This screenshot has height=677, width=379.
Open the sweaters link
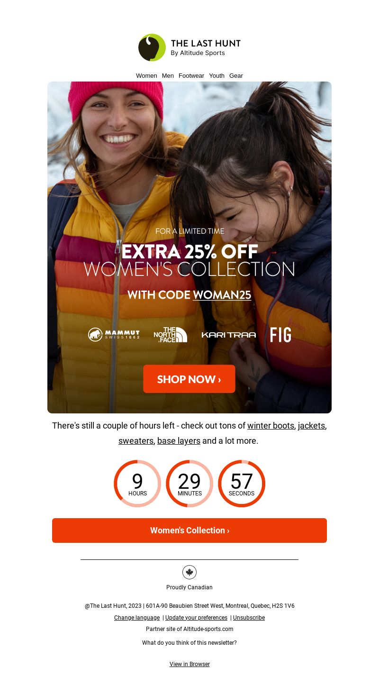[136, 441]
